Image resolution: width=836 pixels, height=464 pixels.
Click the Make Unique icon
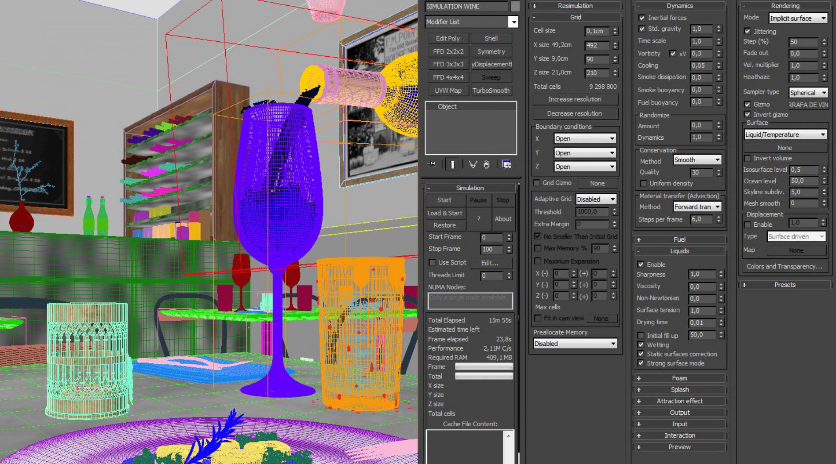(x=473, y=164)
